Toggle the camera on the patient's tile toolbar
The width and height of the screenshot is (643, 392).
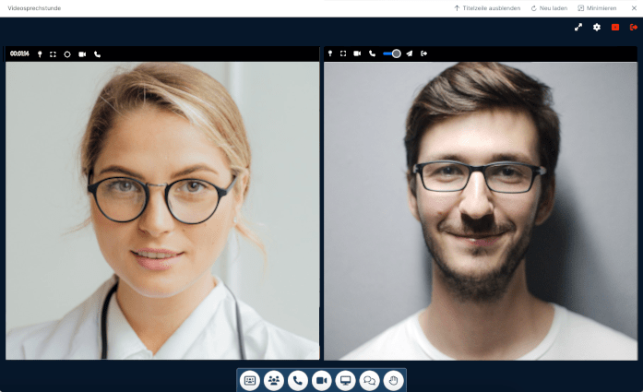click(357, 53)
